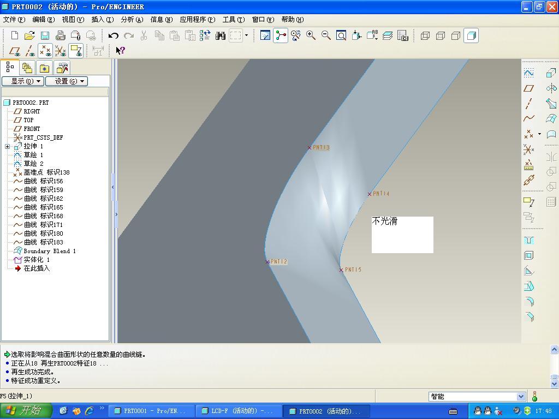Open the 插入(I) menu
The width and height of the screenshot is (559, 419).
tap(103, 20)
